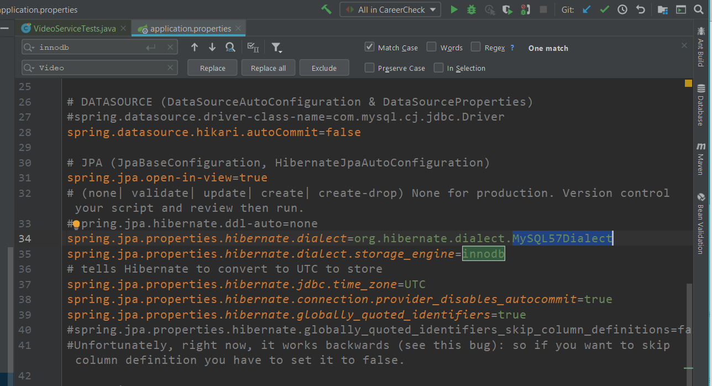
Task: Open the search history in the innodb field
Action: click(x=27, y=48)
